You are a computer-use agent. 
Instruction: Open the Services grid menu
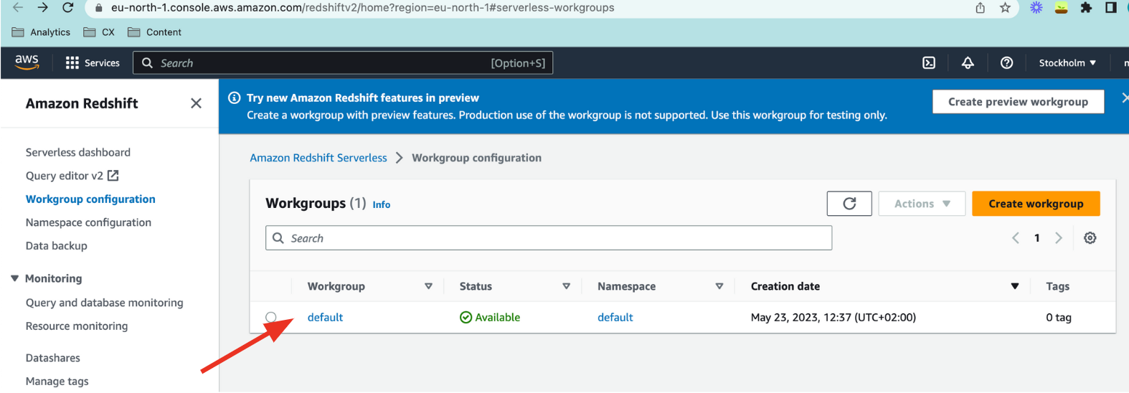(93, 63)
